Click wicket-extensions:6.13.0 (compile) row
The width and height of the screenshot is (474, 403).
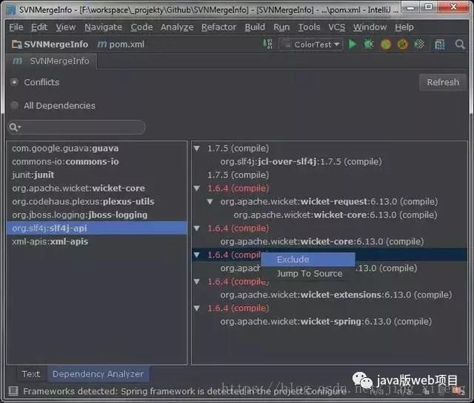tap(336, 295)
